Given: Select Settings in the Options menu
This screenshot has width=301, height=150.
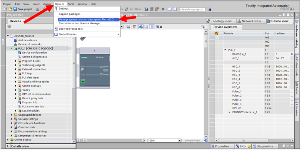Looking at the screenshot, I should coord(87,9).
